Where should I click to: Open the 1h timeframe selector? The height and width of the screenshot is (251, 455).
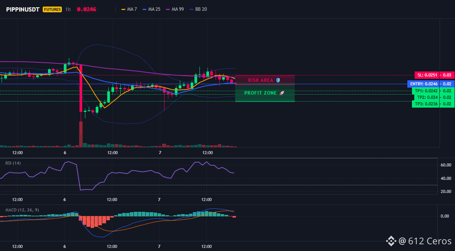pos(68,9)
